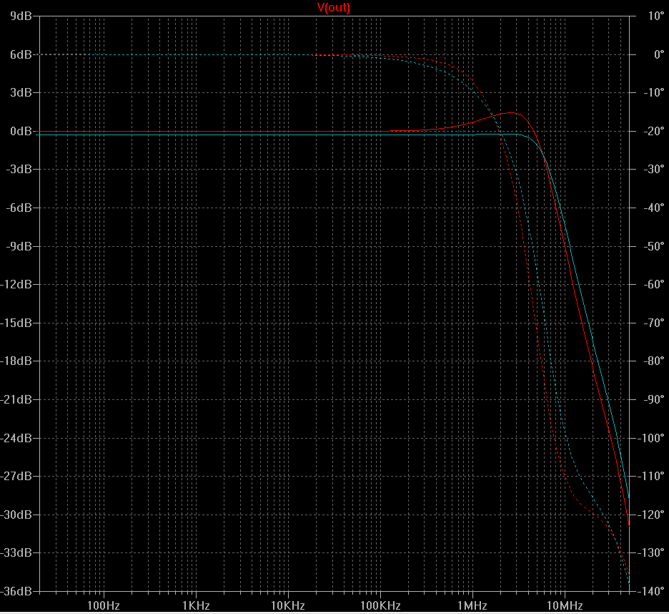The width and height of the screenshot is (669, 614).
Task: Click the -6dB left axis label
Action: 19,208
